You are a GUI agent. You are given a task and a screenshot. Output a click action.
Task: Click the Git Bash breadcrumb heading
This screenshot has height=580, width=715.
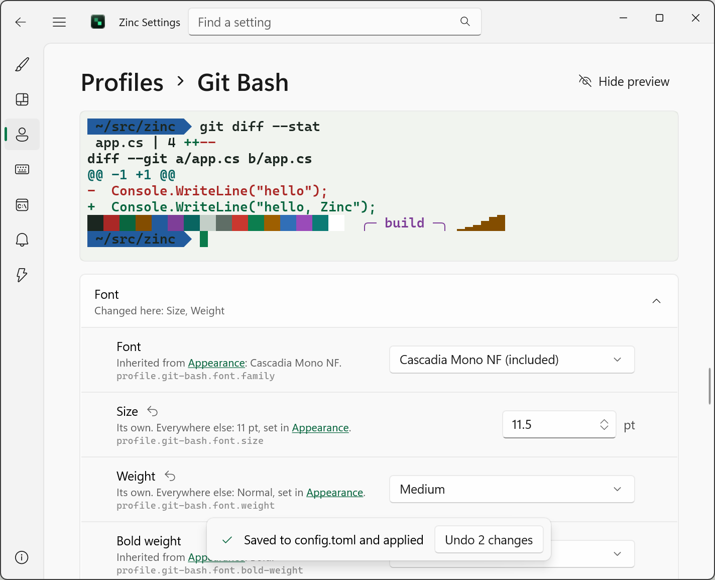pos(243,82)
